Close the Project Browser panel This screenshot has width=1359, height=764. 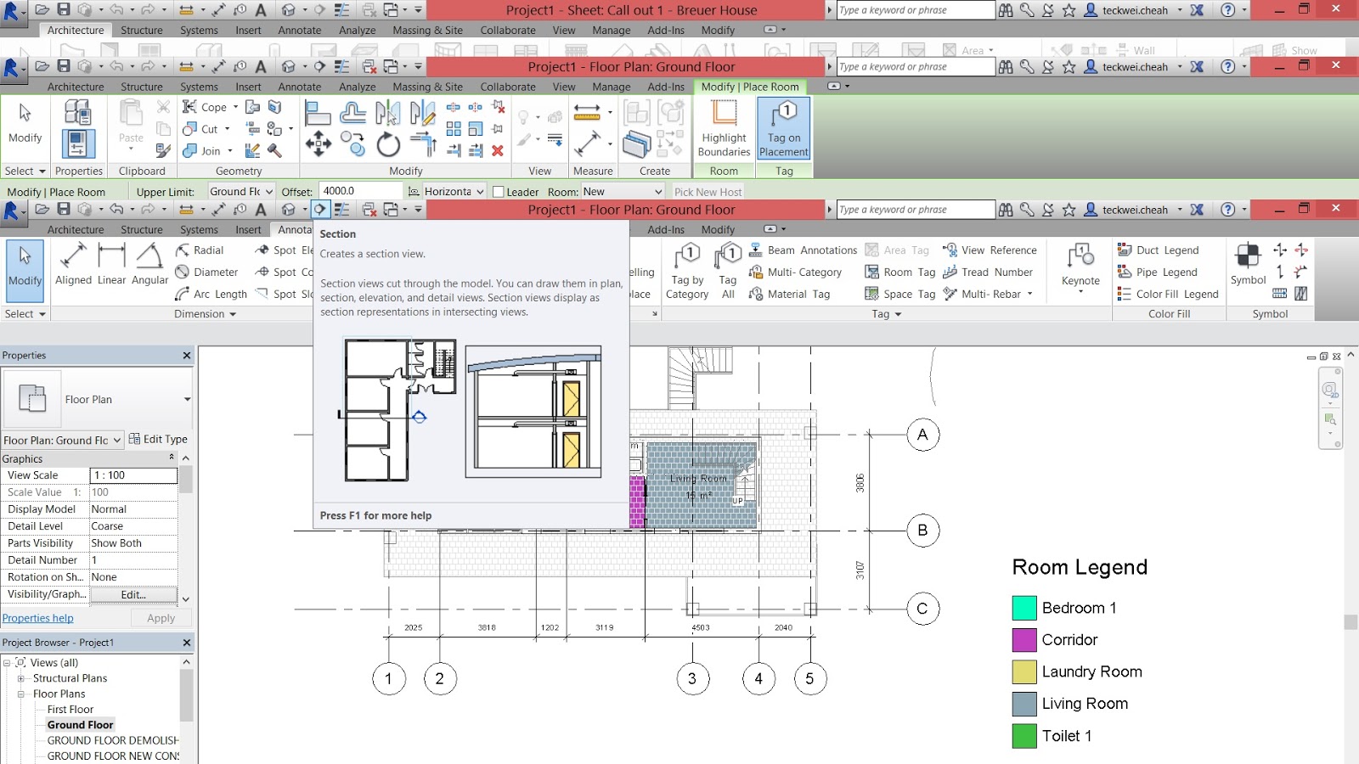[x=187, y=643]
